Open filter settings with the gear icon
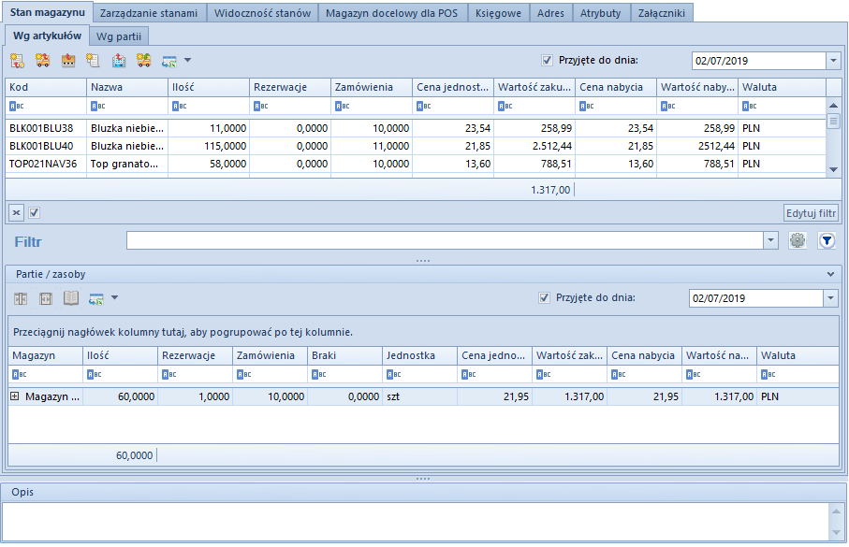This screenshot has height=547, width=849. pyautogui.click(x=798, y=240)
